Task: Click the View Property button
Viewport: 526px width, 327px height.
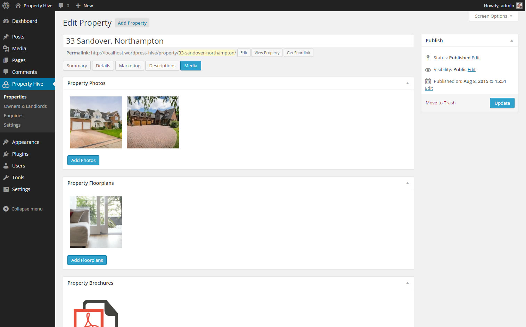Action: (x=267, y=53)
